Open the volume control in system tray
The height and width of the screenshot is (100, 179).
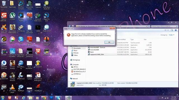(x=168, y=98)
